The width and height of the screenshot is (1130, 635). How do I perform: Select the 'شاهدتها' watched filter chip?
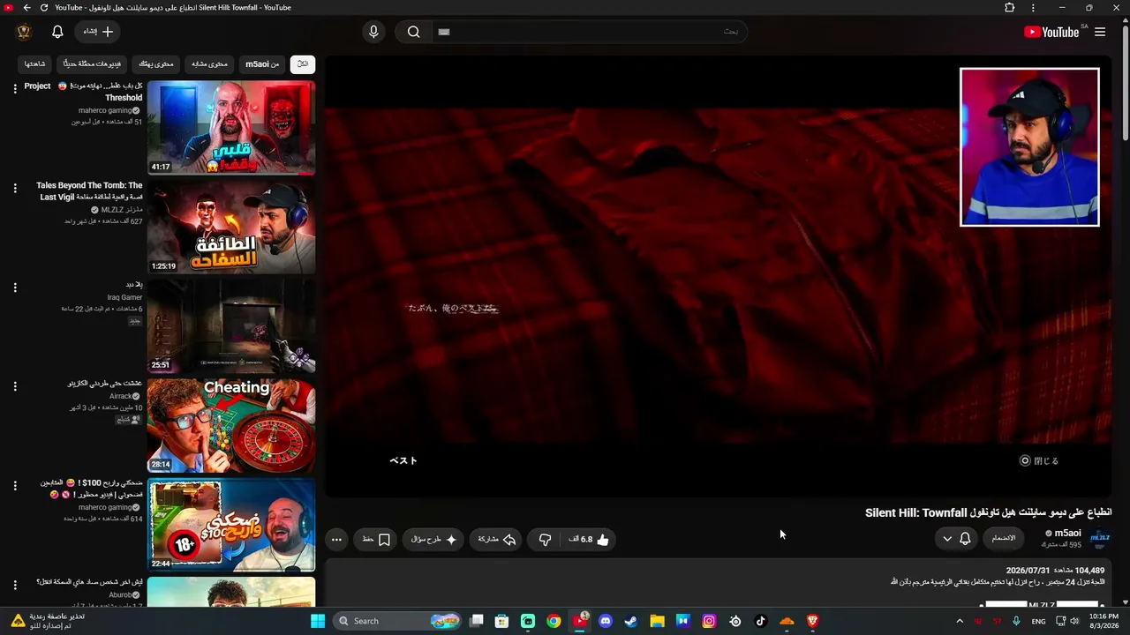point(35,63)
